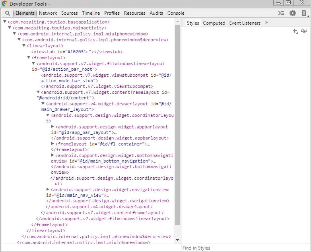This screenshot has height=252, width=311.
Task: Maximize the Developer Tools window
Action: click(289, 2)
